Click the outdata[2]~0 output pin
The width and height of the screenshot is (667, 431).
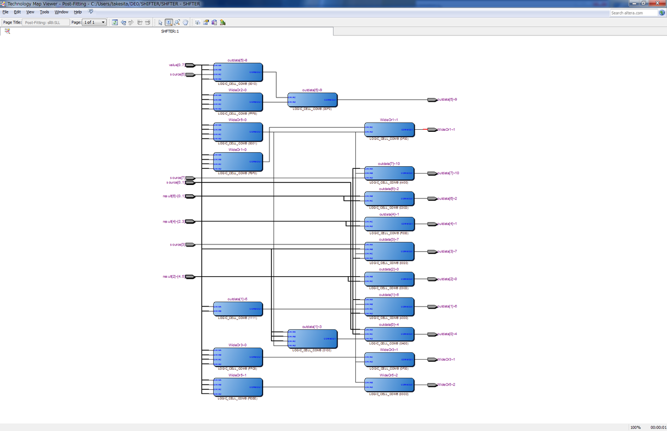click(x=432, y=279)
